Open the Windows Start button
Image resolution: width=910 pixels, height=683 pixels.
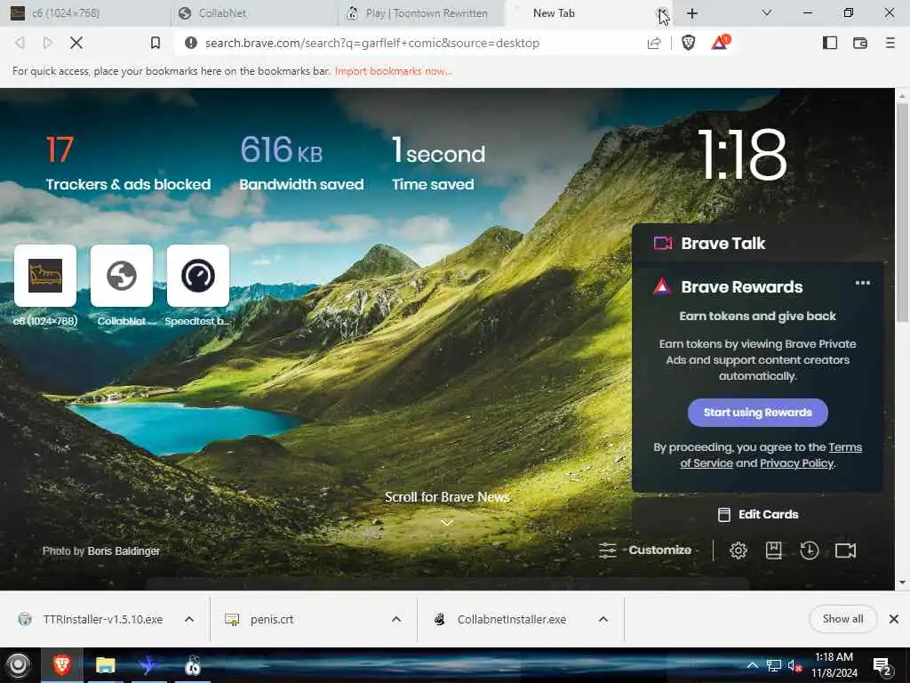coord(18,665)
